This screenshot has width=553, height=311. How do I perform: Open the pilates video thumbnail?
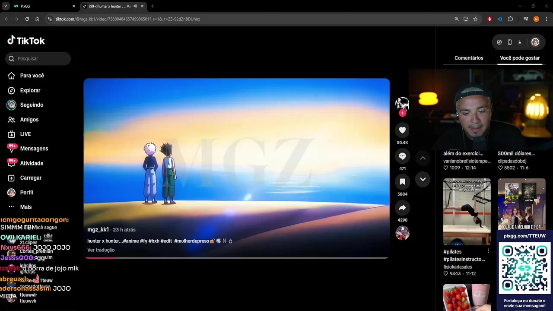click(467, 212)
